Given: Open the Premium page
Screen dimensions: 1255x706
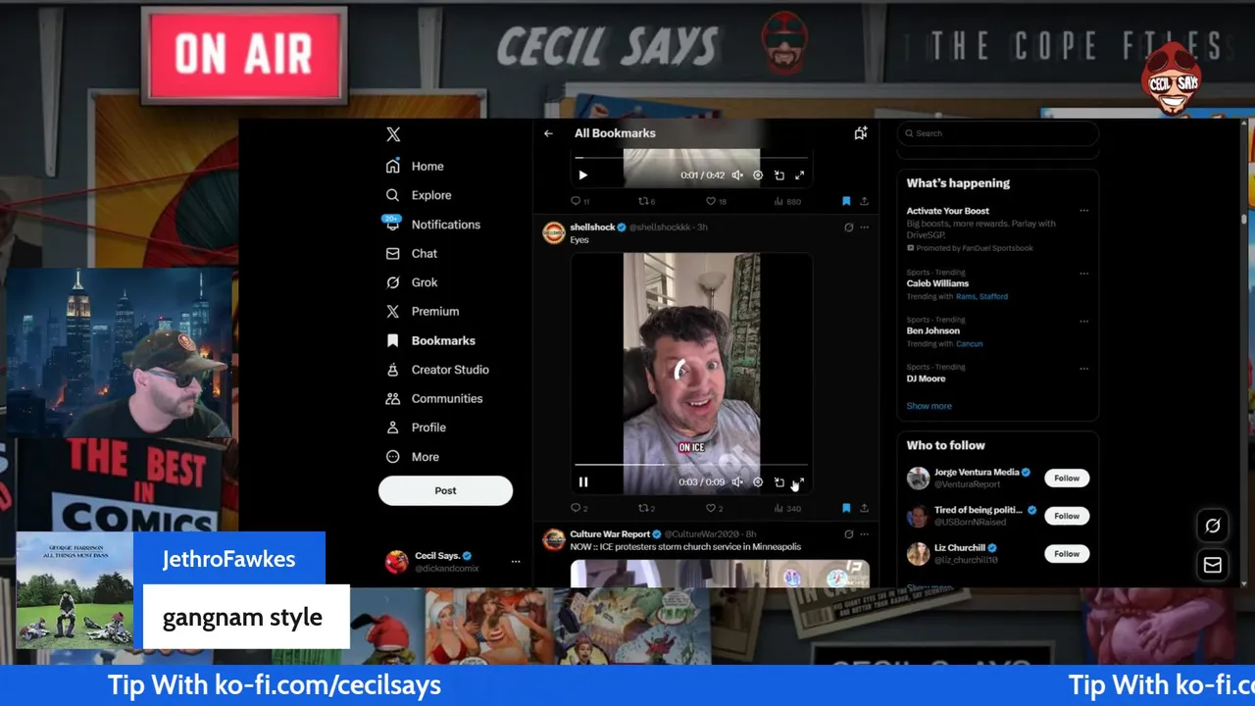Looking at the screenshot, I should tap(423, 311).
